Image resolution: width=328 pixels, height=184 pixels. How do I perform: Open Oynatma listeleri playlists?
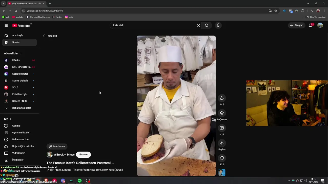pyautogui.click(x=19, y=133)
